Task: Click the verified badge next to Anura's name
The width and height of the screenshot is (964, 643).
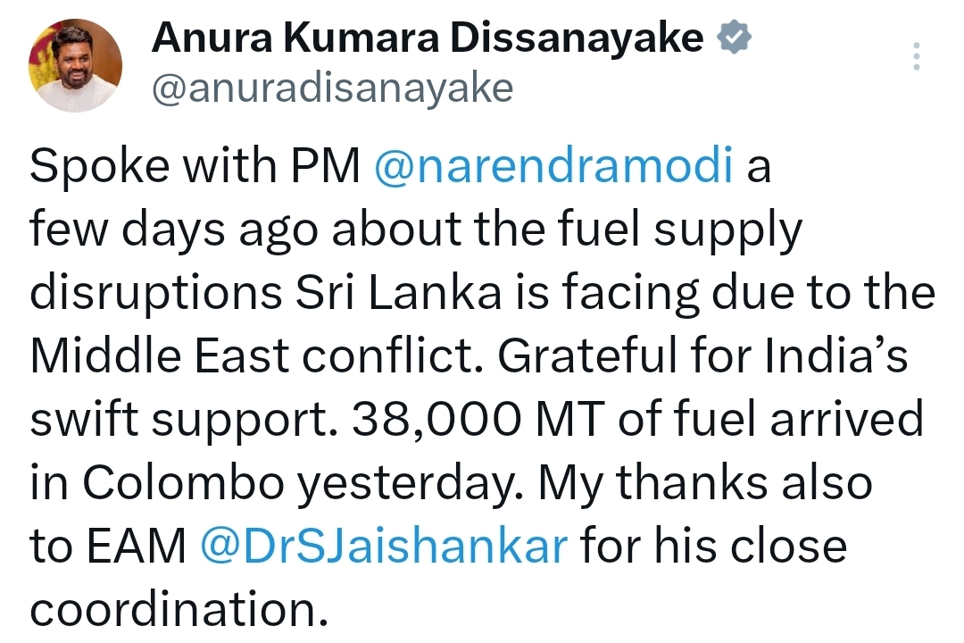Action: (734, 38)
